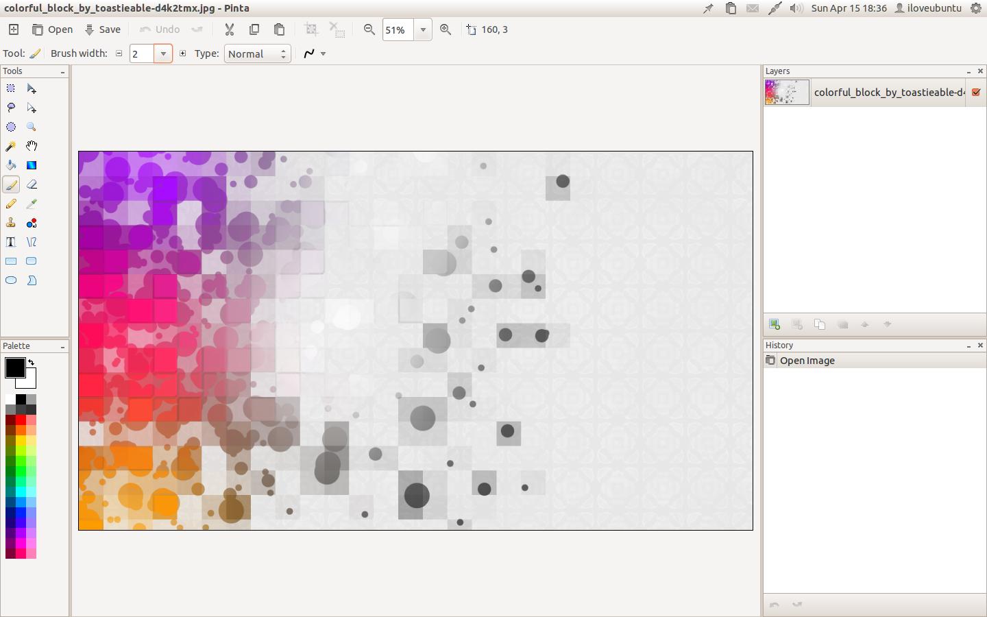Open the Type Normal combo box
The height and width of the screenshot is (617, 987).
coord(258,53)
